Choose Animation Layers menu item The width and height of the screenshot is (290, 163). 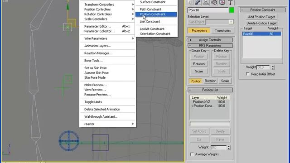[108, 46]
